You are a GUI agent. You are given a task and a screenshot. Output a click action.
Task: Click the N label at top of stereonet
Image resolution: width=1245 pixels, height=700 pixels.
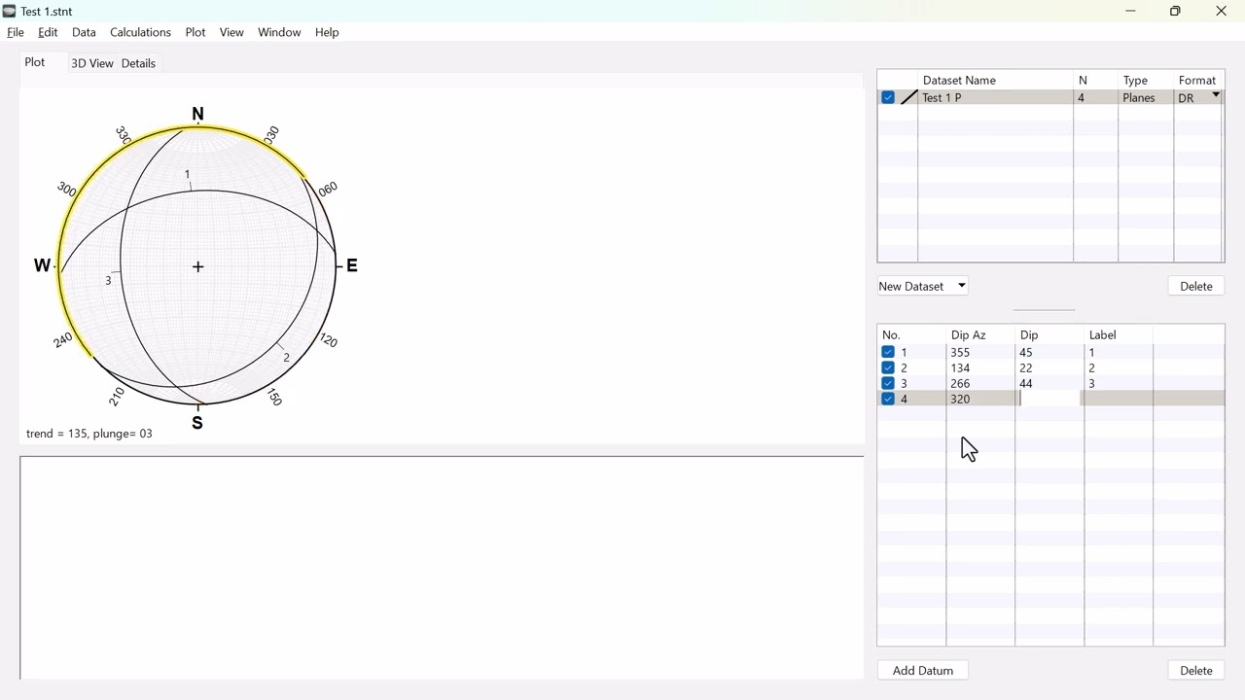click(198, 114)
